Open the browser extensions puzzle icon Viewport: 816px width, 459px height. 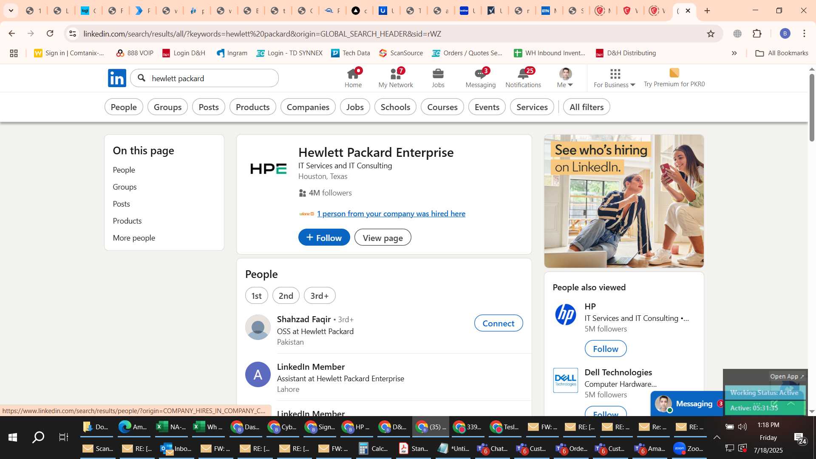[757, 34]
